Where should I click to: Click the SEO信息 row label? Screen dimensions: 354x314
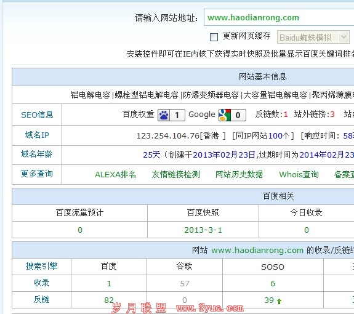point(37,115)
